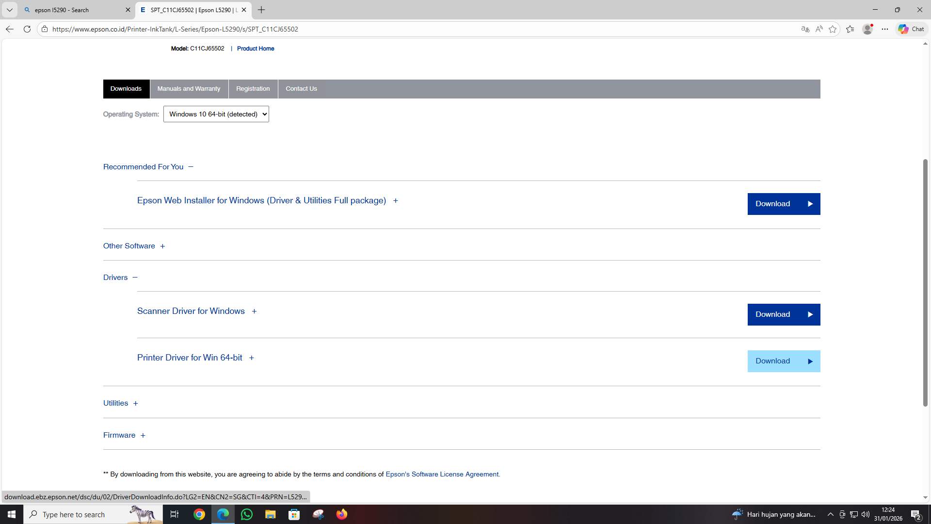Image resolution: width=931 pixels, height=524 pixels.
Task: Expand the Other Software section
Action: (x=162, y=246)
